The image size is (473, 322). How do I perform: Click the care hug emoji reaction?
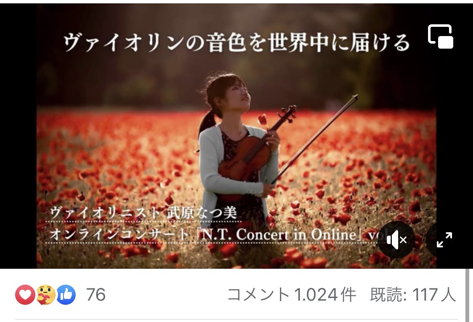click(46, 295)
